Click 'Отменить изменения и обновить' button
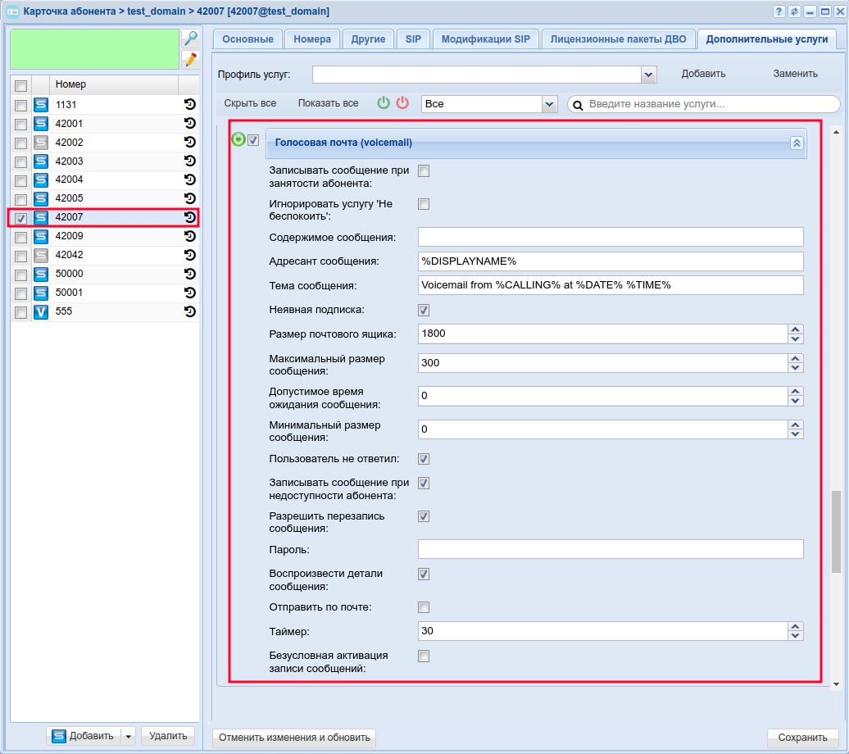The height and width of the screenshot is (754, 849). [294, 737]
